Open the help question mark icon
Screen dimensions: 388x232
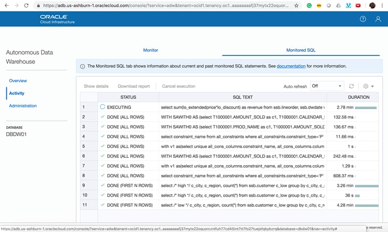point(363,19)
